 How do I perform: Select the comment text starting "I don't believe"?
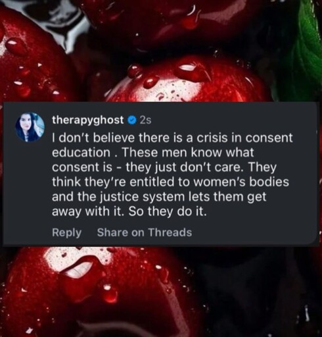click(172, 174)
